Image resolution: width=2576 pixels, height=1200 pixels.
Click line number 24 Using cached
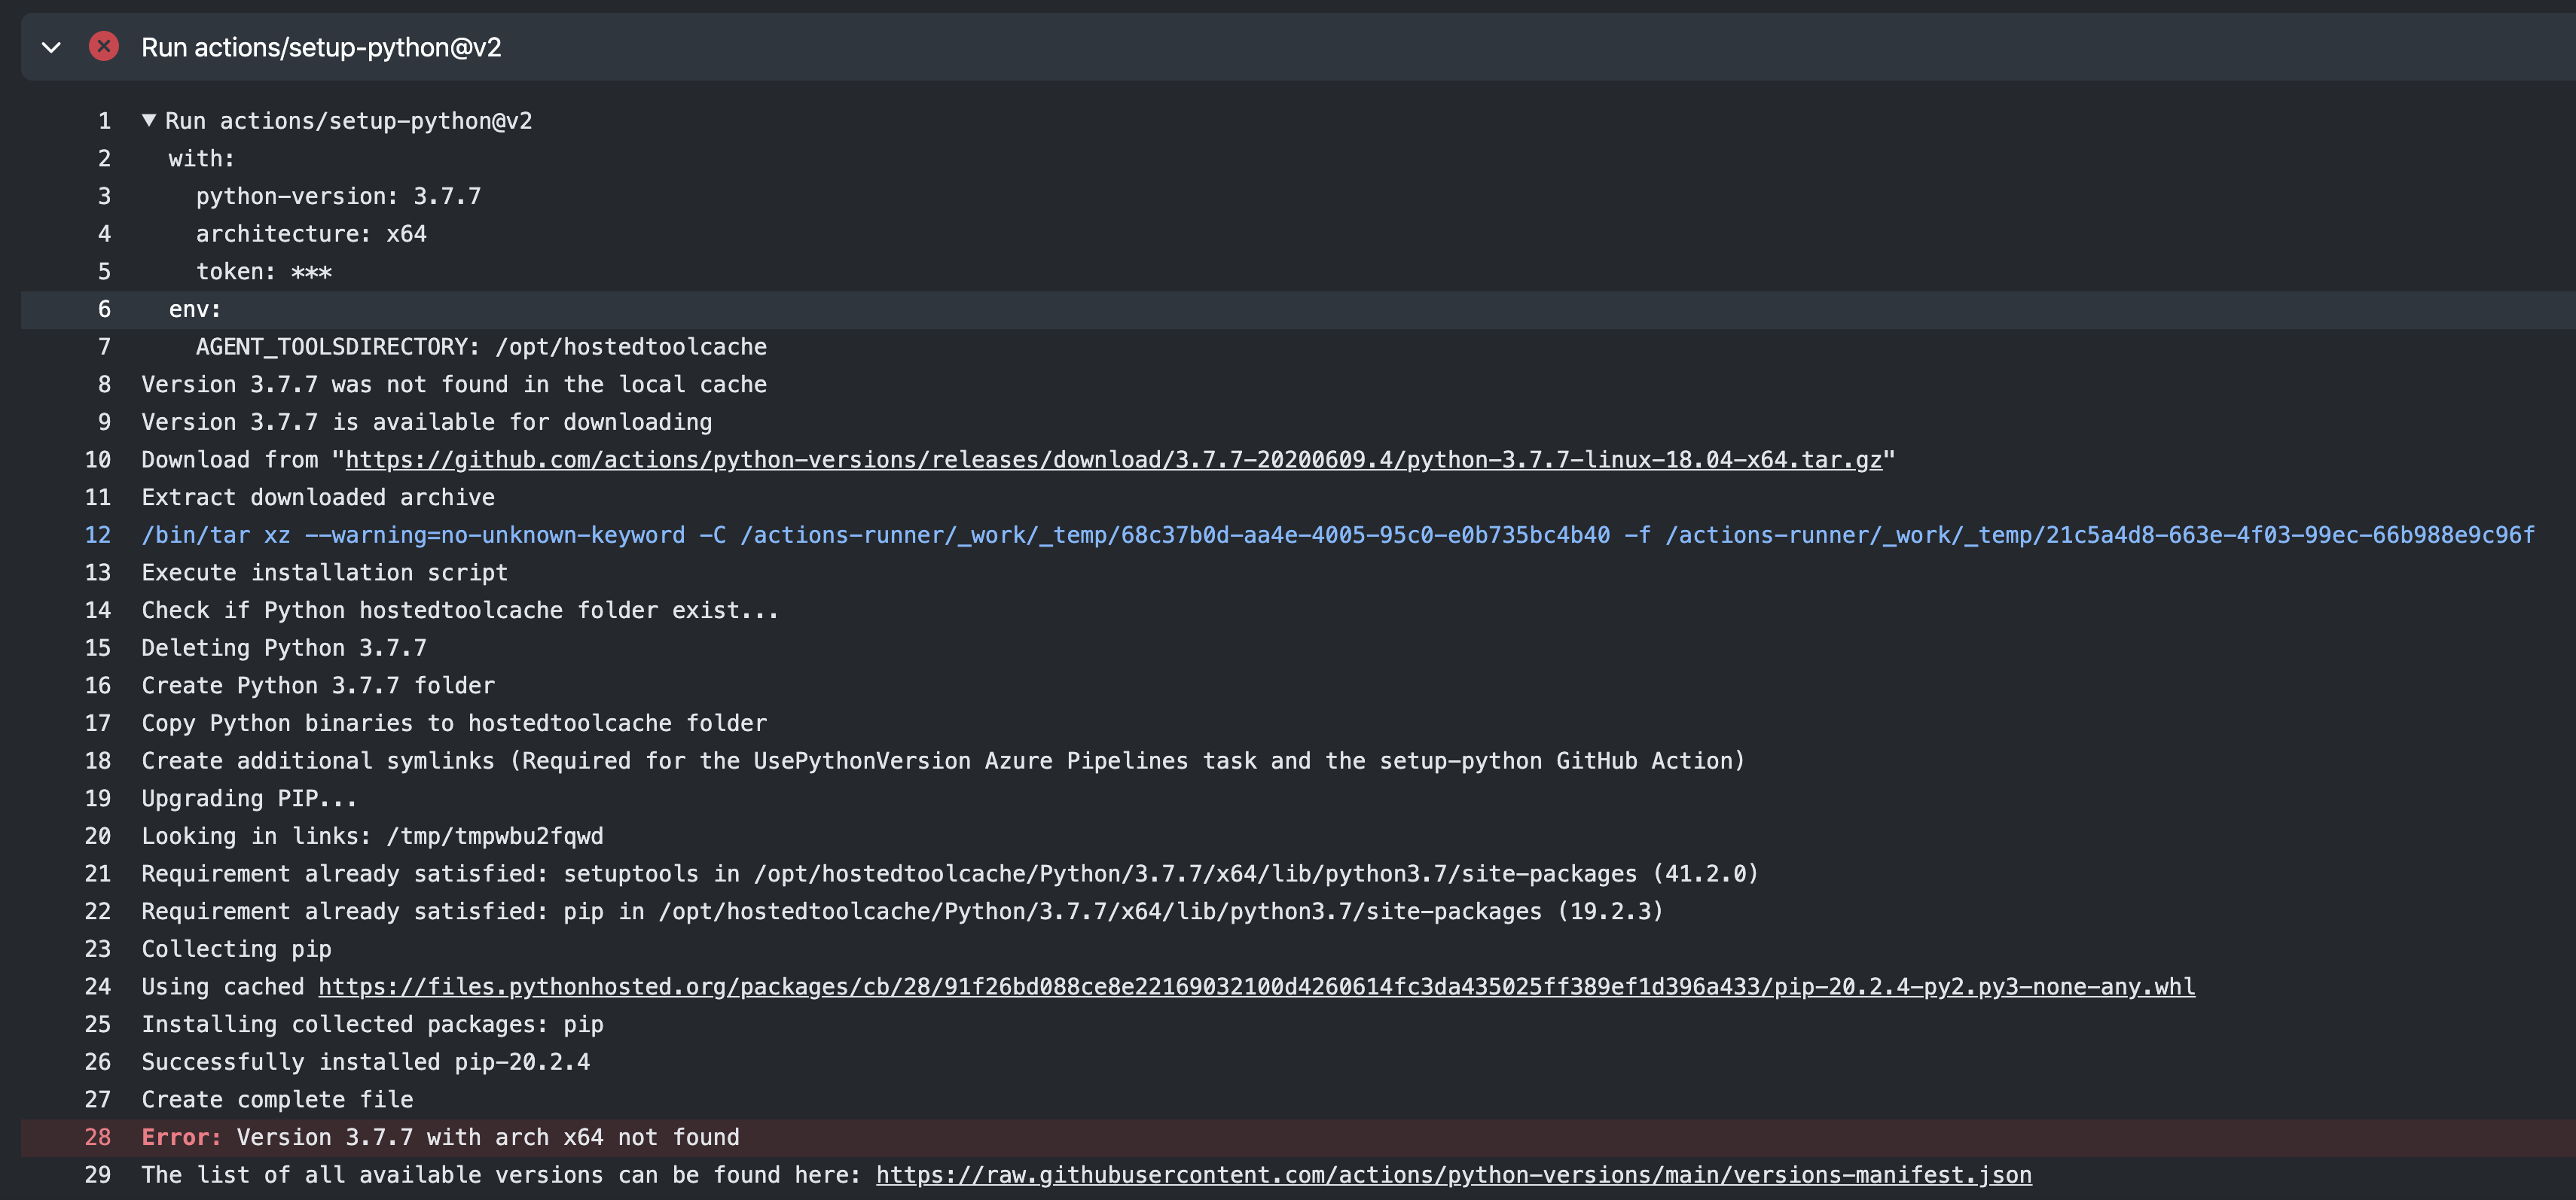pyautogui.click(x=98, y=987)
